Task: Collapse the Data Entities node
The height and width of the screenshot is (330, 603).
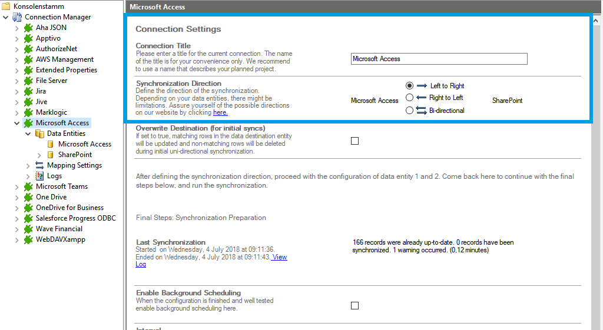Action: pos(28,134)
